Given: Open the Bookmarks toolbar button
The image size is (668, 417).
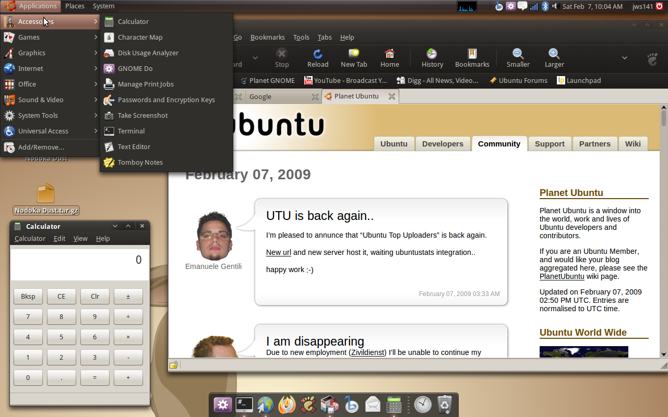Looking at the screenshot, I should tap(472, 58).
